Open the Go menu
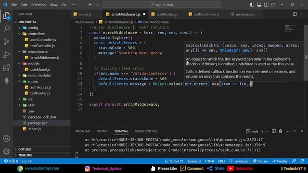The width and height of the screenshot is (308, 173). [64, 5]
